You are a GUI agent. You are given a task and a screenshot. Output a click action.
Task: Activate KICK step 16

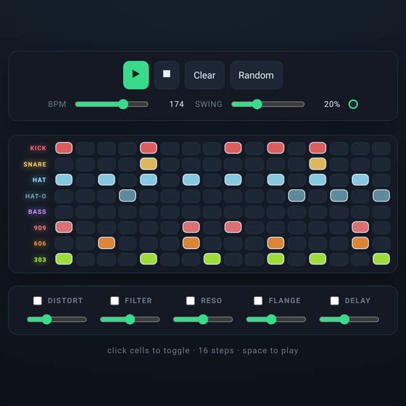(x=381, y=148)
